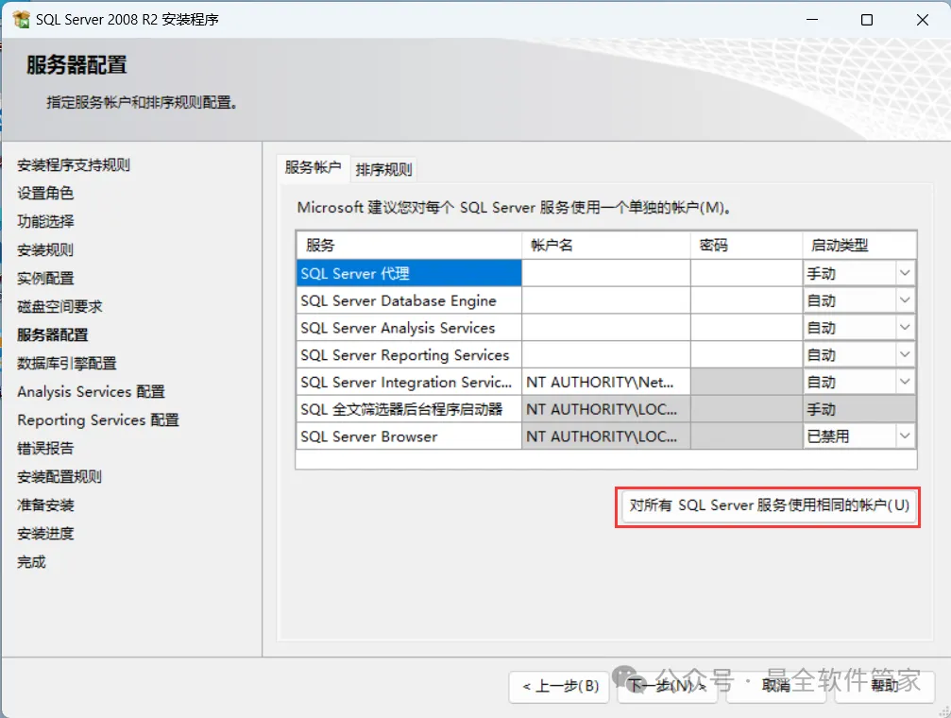This screenshot has width=951, height=718.
Task: Click 数据库引擎配置 in the step list
Action: [67, 364]
